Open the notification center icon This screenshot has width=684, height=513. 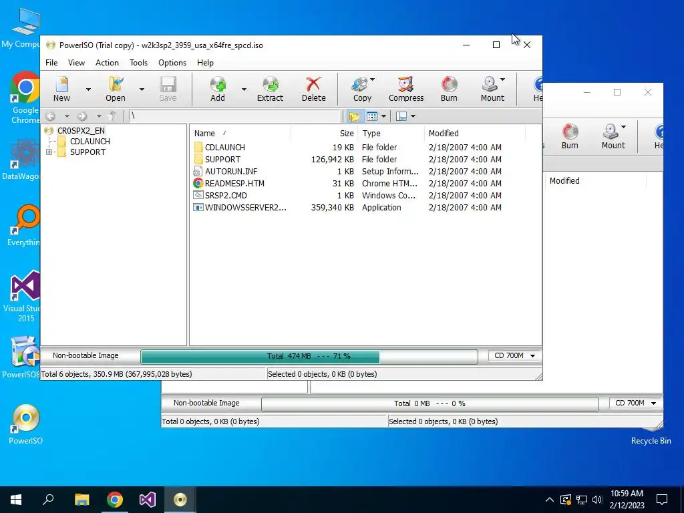tap(662, 500)
